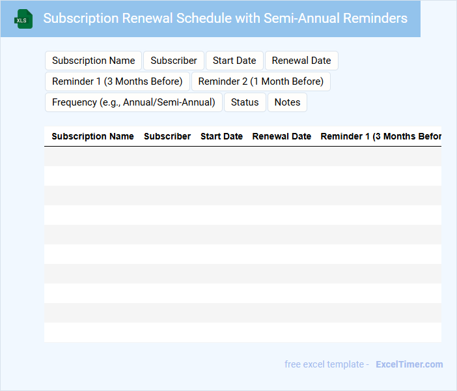The width and height of the screenshot is (457, 391).
Task: Select the Status tag
Action: tap(245, 102)
